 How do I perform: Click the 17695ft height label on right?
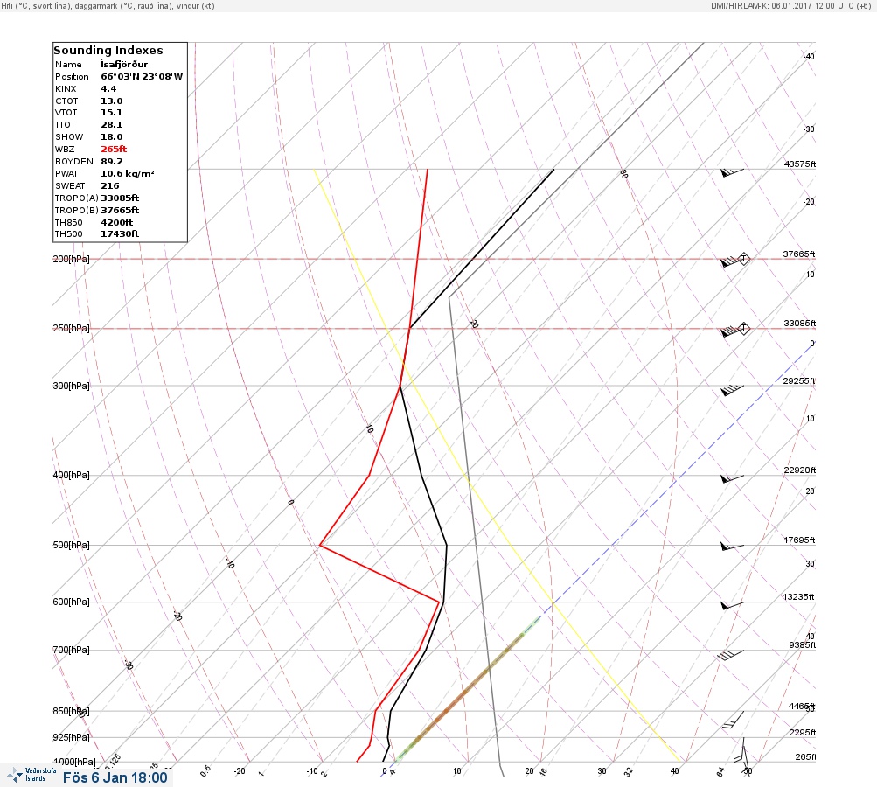799,540
